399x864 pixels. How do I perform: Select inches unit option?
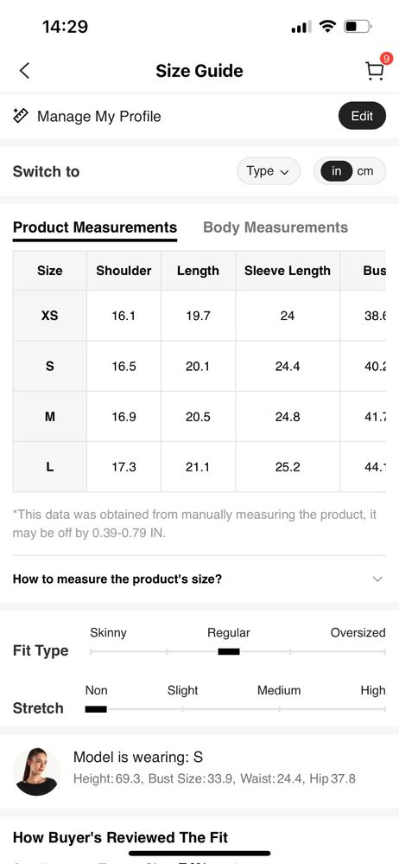pyautogui.click(x=336, y=171)
